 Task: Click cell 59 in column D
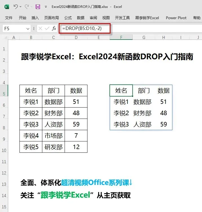(76, 124)
